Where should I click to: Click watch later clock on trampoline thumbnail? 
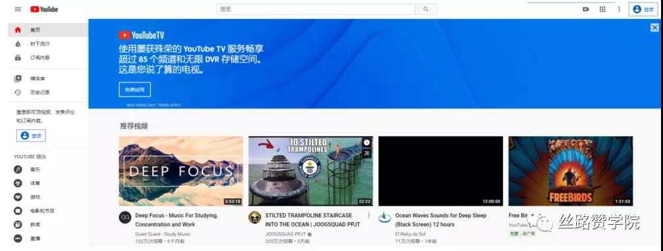tap(366, 143)
